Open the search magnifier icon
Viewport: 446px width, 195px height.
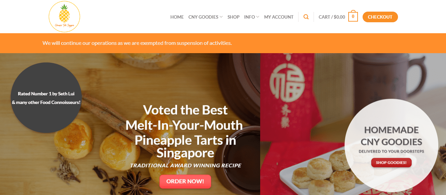[306, 17]
